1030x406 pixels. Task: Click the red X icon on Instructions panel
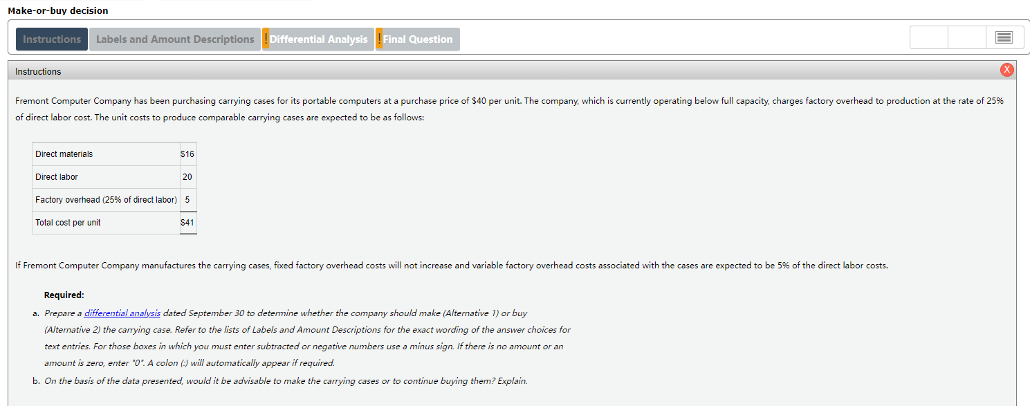point(1007,69)
